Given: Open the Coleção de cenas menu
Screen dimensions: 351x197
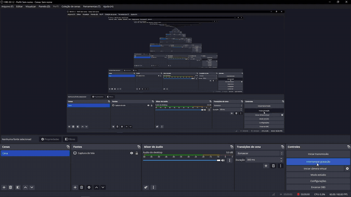Looking at the screenshot, I should 71,6.
